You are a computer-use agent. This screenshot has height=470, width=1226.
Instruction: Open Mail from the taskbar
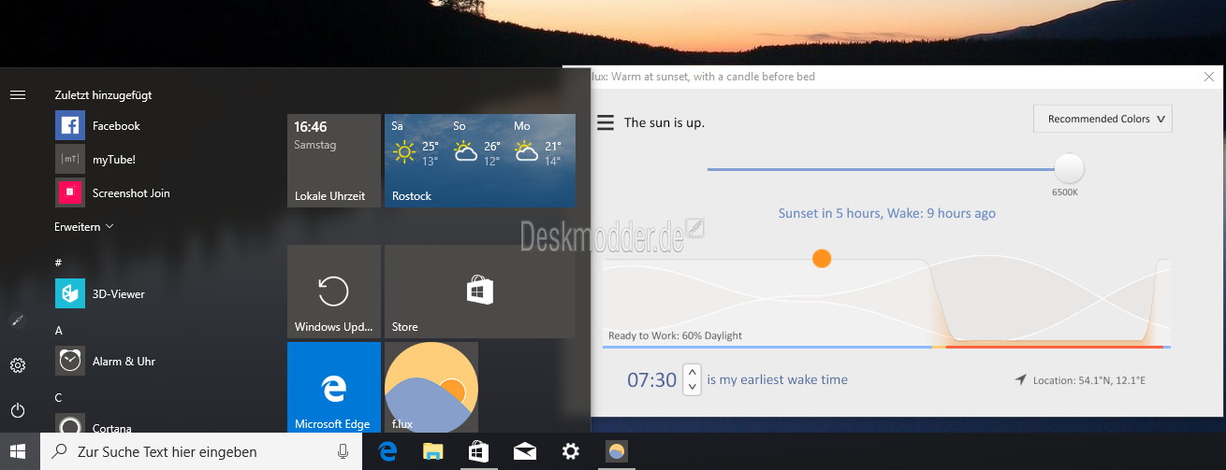[x=524, y=451]
